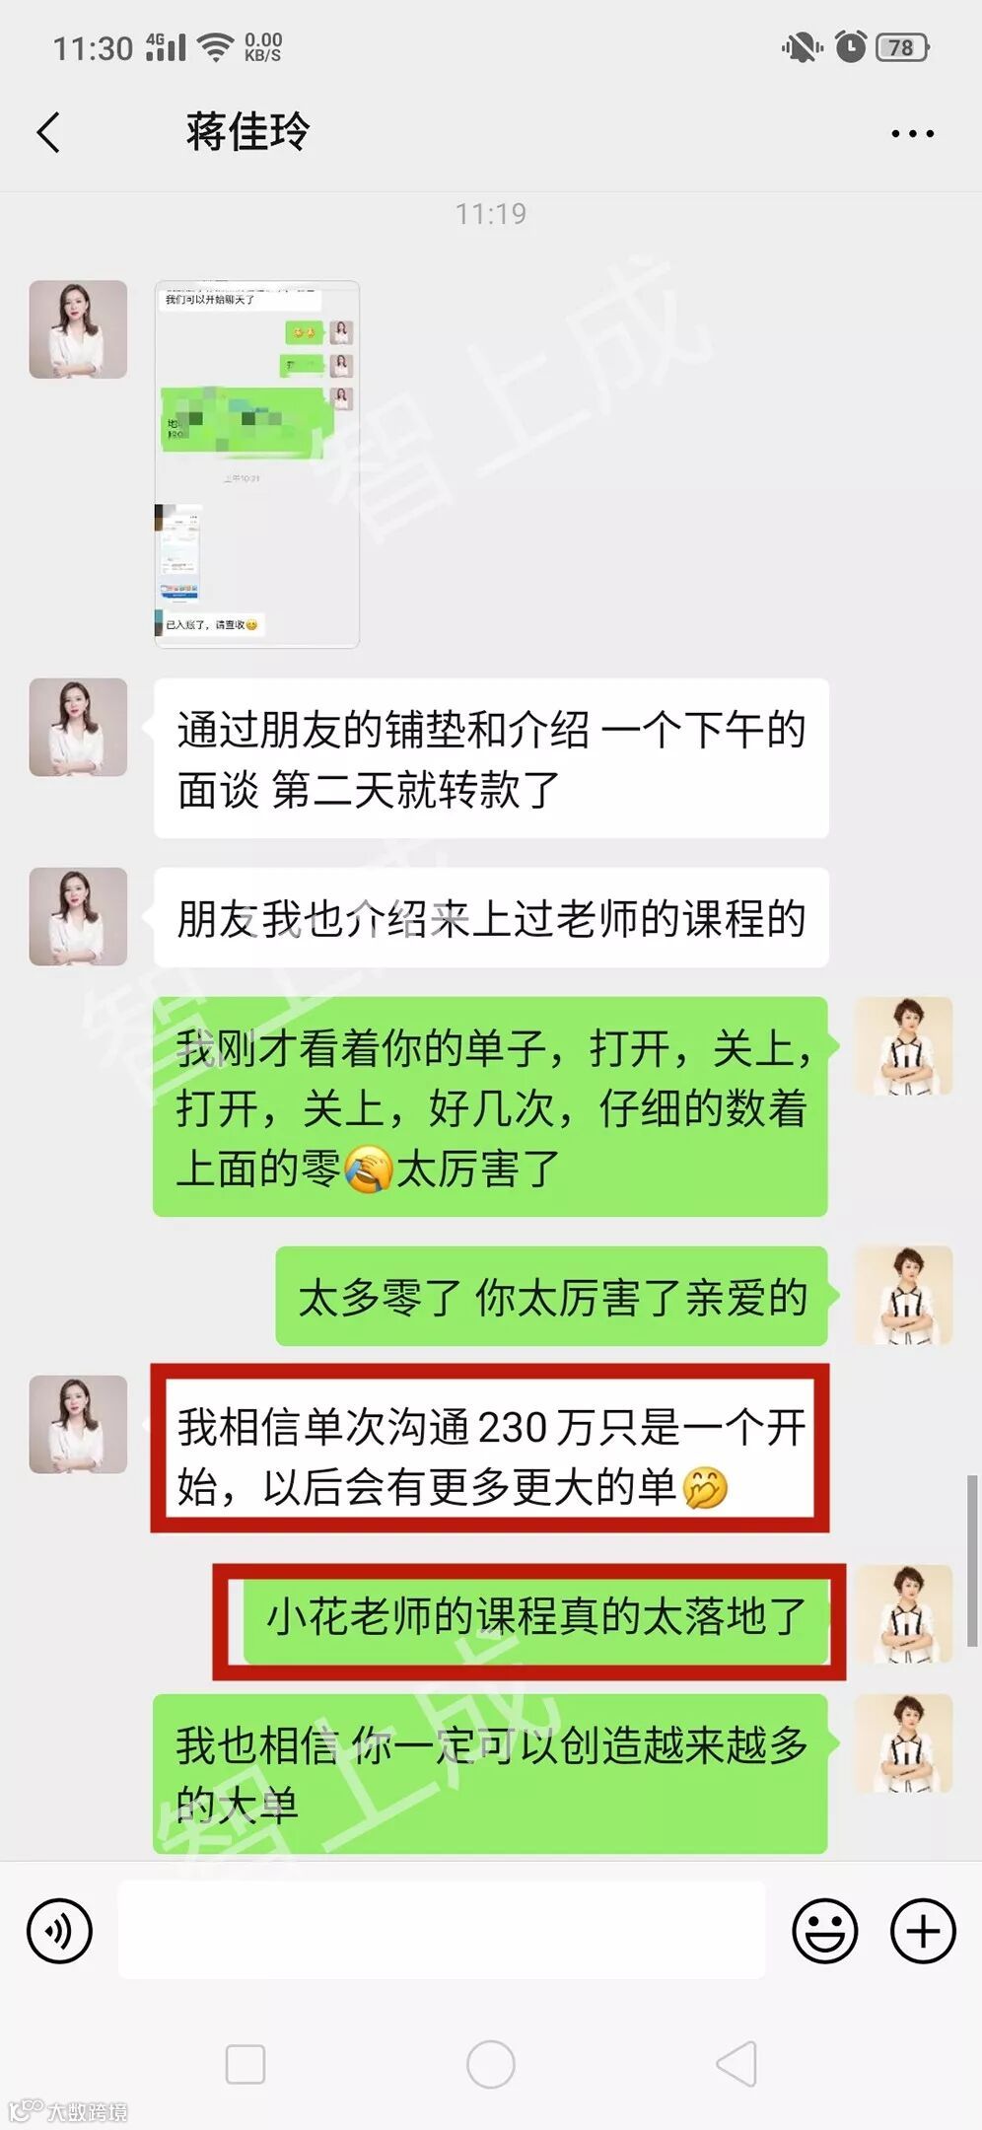Screen dimensions: 982x2130
Task: Open the plus attachments menu
Action: [x=923, y=1931]
